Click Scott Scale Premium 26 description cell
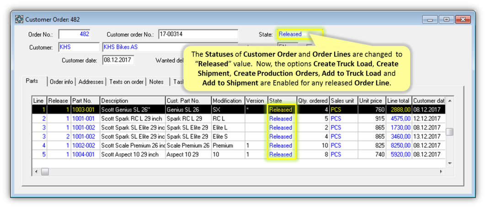 click(133, 145)
